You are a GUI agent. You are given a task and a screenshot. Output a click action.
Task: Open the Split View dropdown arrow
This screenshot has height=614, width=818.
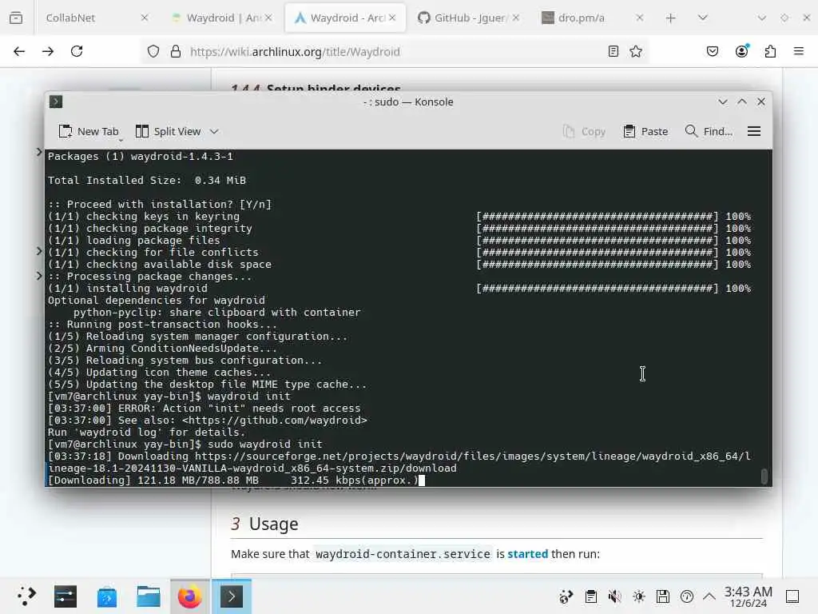(214, 132)
